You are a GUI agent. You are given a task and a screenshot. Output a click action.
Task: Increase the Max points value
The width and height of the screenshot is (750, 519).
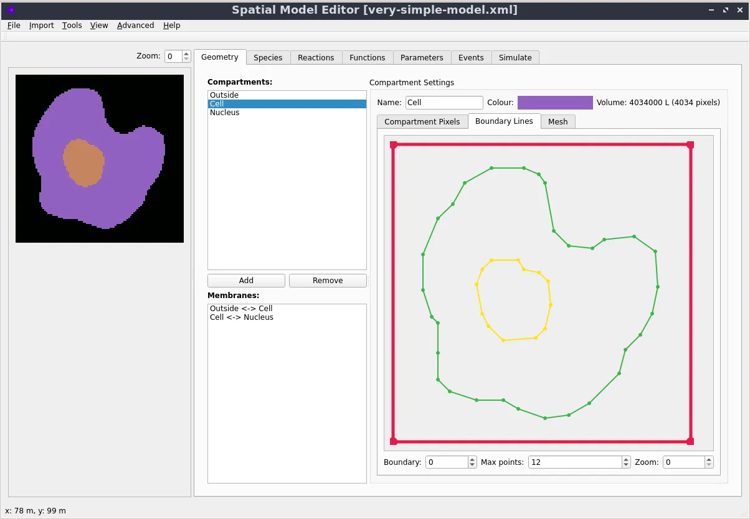tap(626, 459)
